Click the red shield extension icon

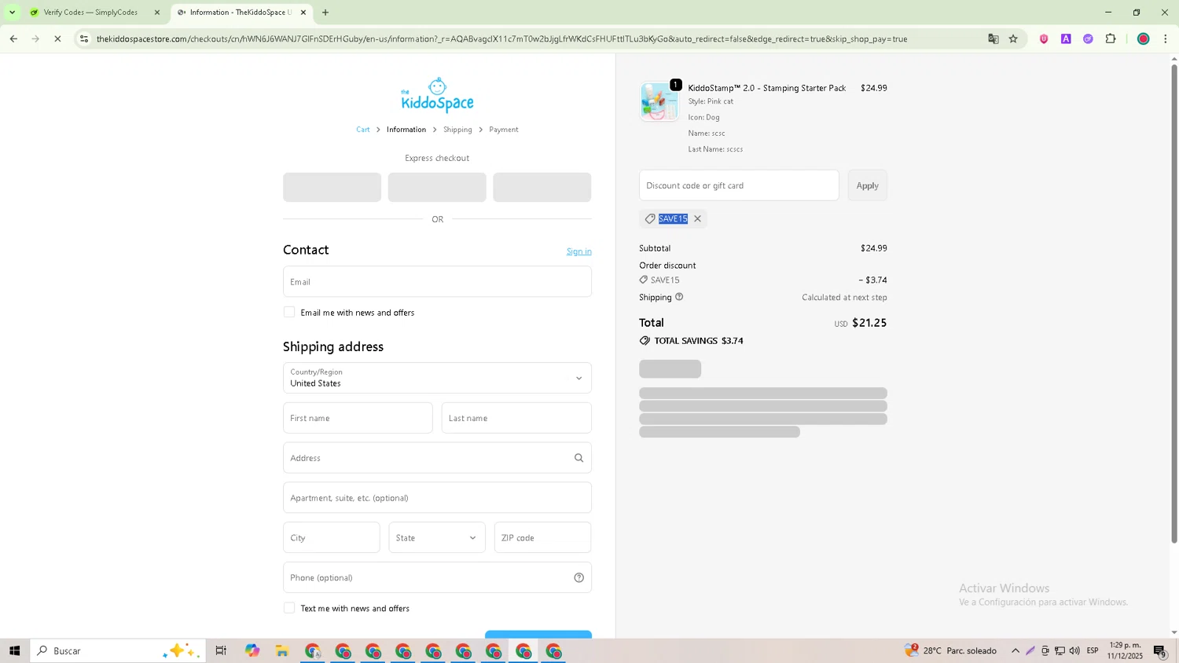tap(1044, 38)
